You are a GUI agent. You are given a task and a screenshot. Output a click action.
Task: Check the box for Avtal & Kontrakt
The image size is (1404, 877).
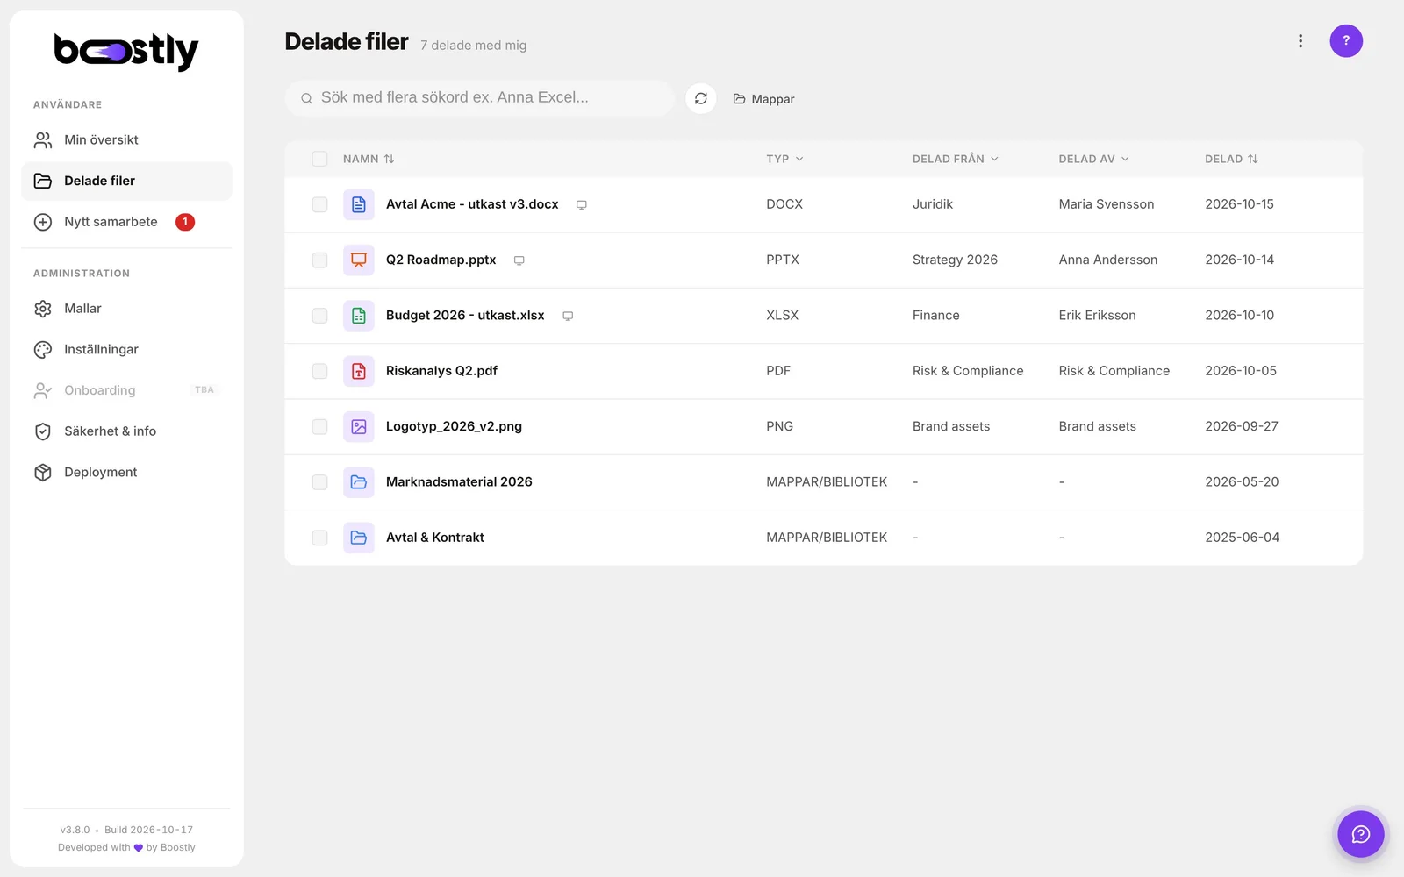319,538
